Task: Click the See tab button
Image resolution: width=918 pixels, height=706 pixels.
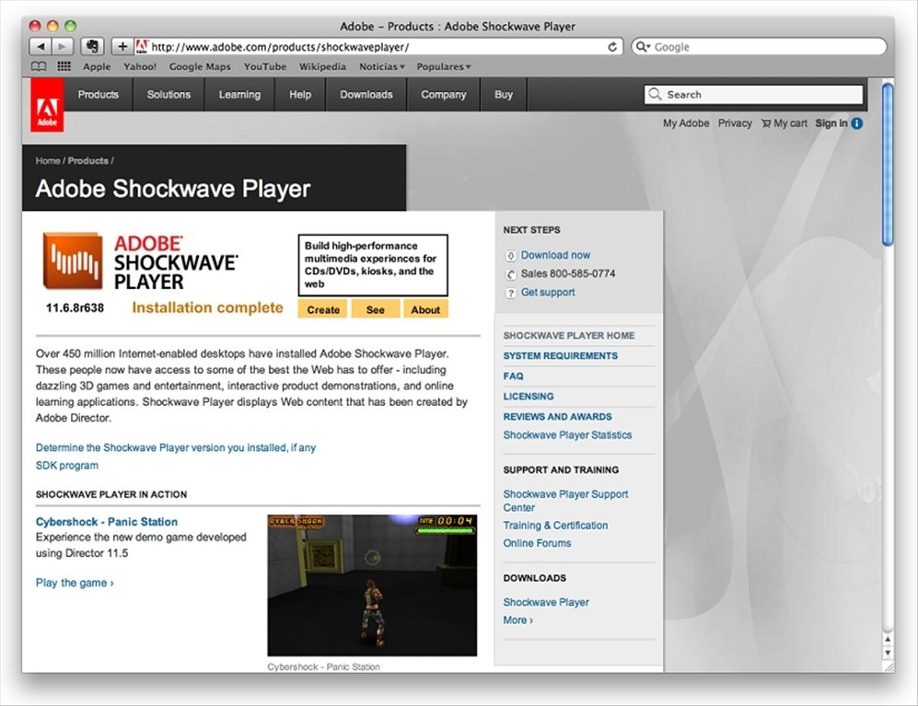Action: [x=376, y=309]
